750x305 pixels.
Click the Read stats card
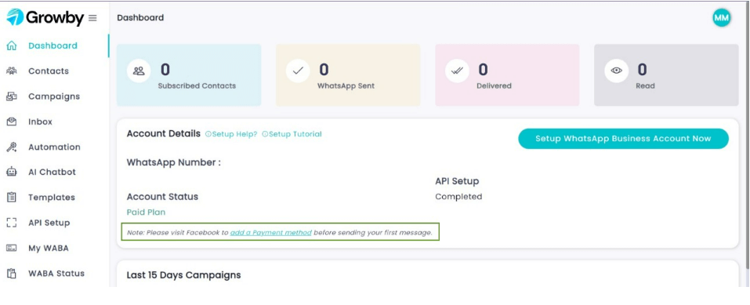click(x=666, y=75)
